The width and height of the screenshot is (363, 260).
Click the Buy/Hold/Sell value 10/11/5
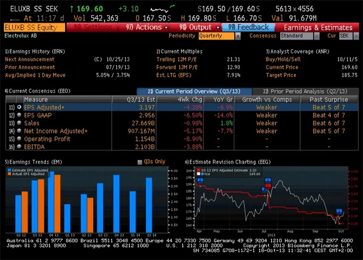347,59
